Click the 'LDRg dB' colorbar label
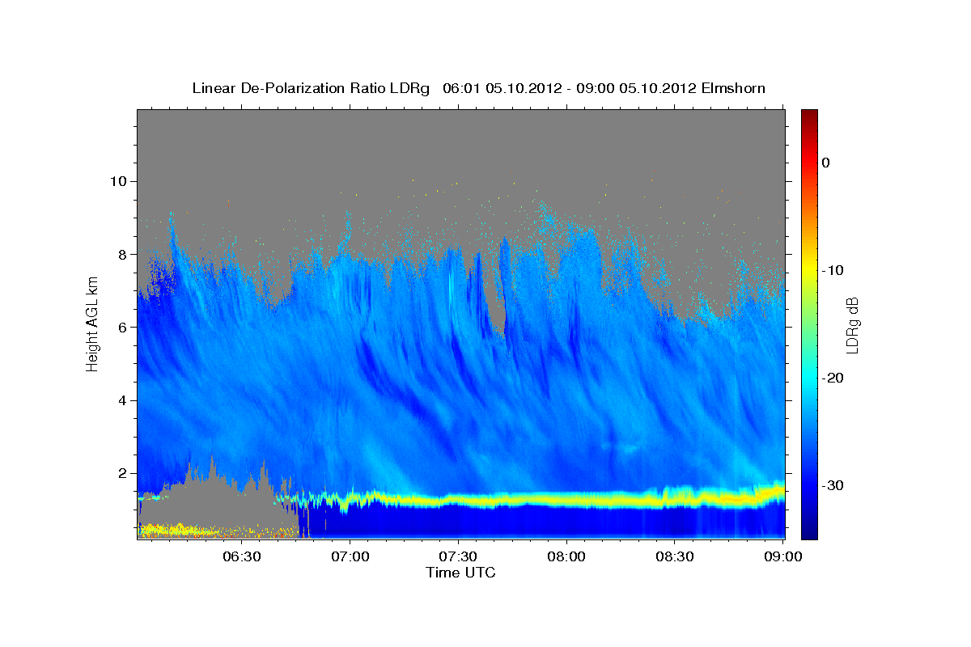 tap(851, 325)
